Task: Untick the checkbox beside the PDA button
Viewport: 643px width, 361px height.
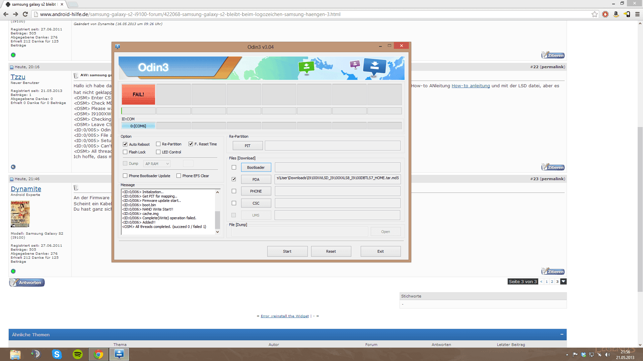Action: [234, 179]
